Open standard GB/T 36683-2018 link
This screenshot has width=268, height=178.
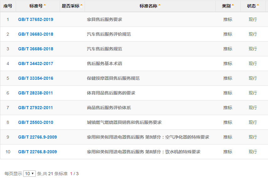(35, 34)
